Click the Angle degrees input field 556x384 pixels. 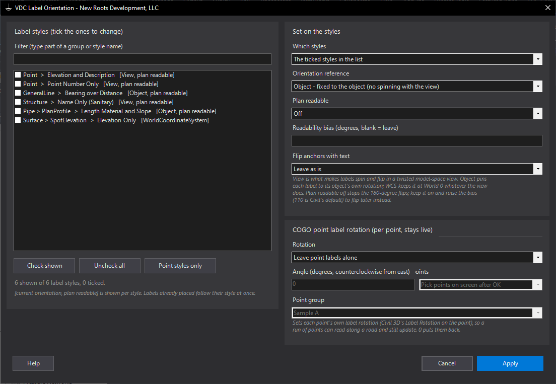tap(353, 284)
